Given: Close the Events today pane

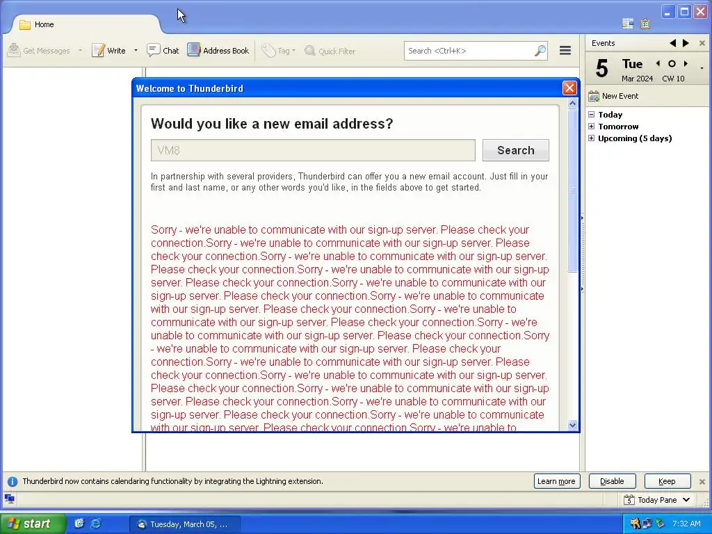Looking at the screenshot, I should point(702,43).
